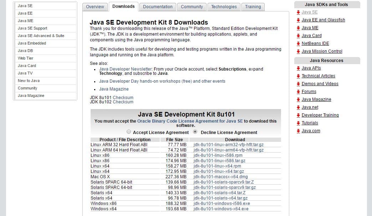Open the JDK 8u101 Checksum link
The width and height of the screenshot is (372, 216).
pyautogui.click(x=123, y=97)
